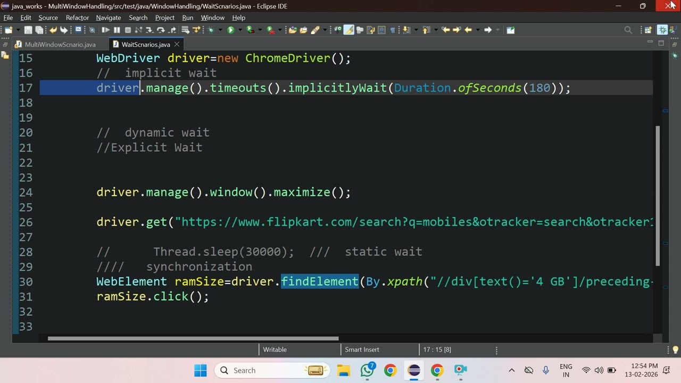Expand the Back history dropdown arrow
The height and width of the screenshot is (383, 681).
coord(477,30)
